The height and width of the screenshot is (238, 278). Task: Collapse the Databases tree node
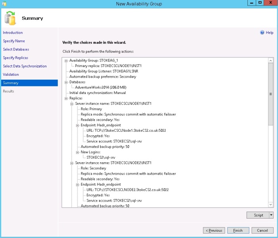[66, 82]
